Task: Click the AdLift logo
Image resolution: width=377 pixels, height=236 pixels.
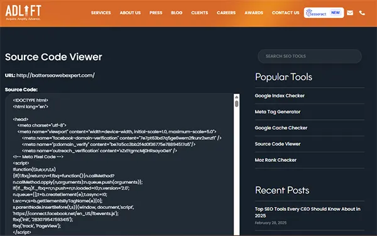Action: tap(23, 13)
